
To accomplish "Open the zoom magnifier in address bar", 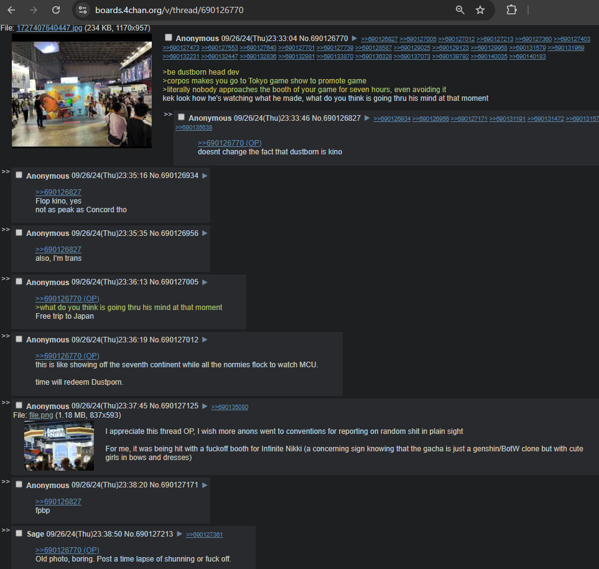I will 460,10.
